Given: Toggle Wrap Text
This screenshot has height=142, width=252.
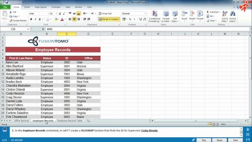Looking at the screenshot, I should (105, 13).
